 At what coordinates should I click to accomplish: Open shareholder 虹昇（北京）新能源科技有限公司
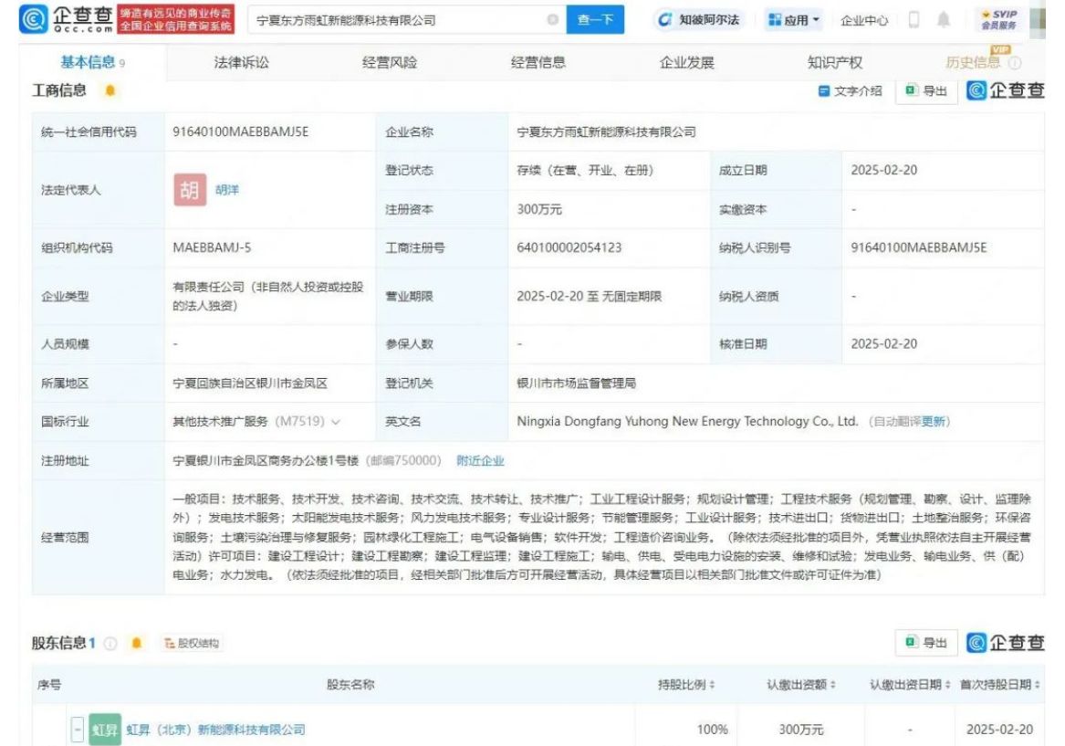click(x=215, y=729)
